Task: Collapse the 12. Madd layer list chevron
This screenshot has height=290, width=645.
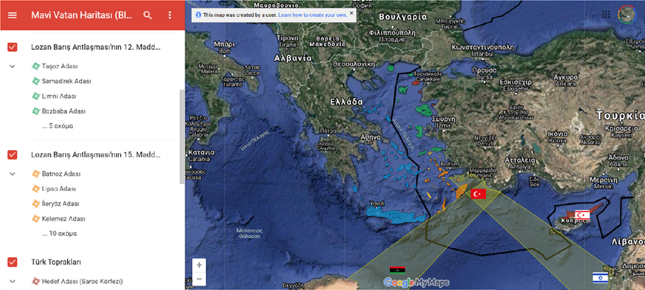Action: tap(12, 66)
